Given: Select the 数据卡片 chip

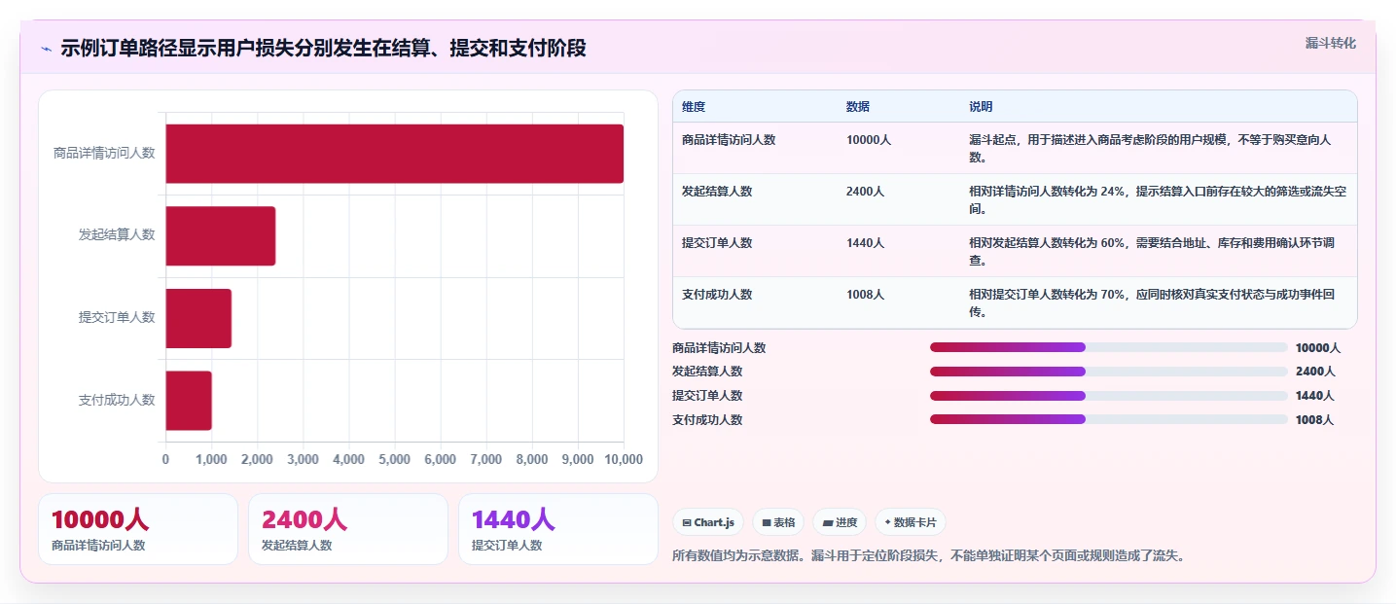Looking at the screenshot, I should (911, 522).
